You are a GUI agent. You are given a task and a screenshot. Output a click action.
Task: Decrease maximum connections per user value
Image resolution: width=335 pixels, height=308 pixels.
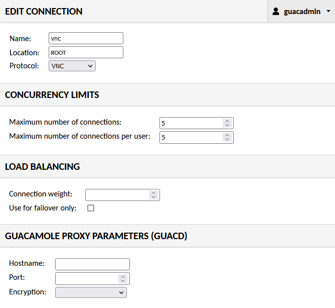pyautogui.click(x=227, y=139)
